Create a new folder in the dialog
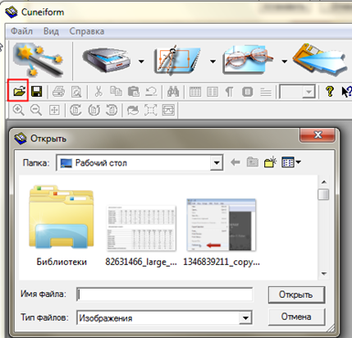Image resolution: width=352 pixels, height=338 pixels. point(270,163)
